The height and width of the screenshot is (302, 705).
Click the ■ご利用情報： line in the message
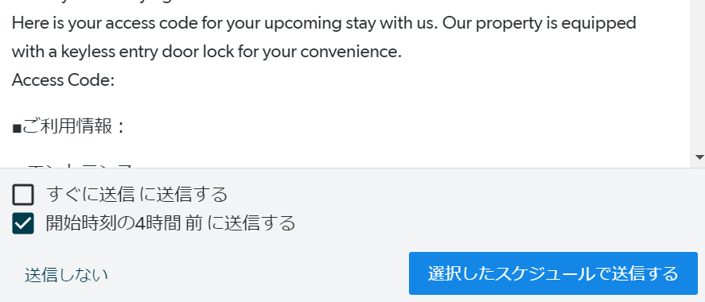coord(68,127)
